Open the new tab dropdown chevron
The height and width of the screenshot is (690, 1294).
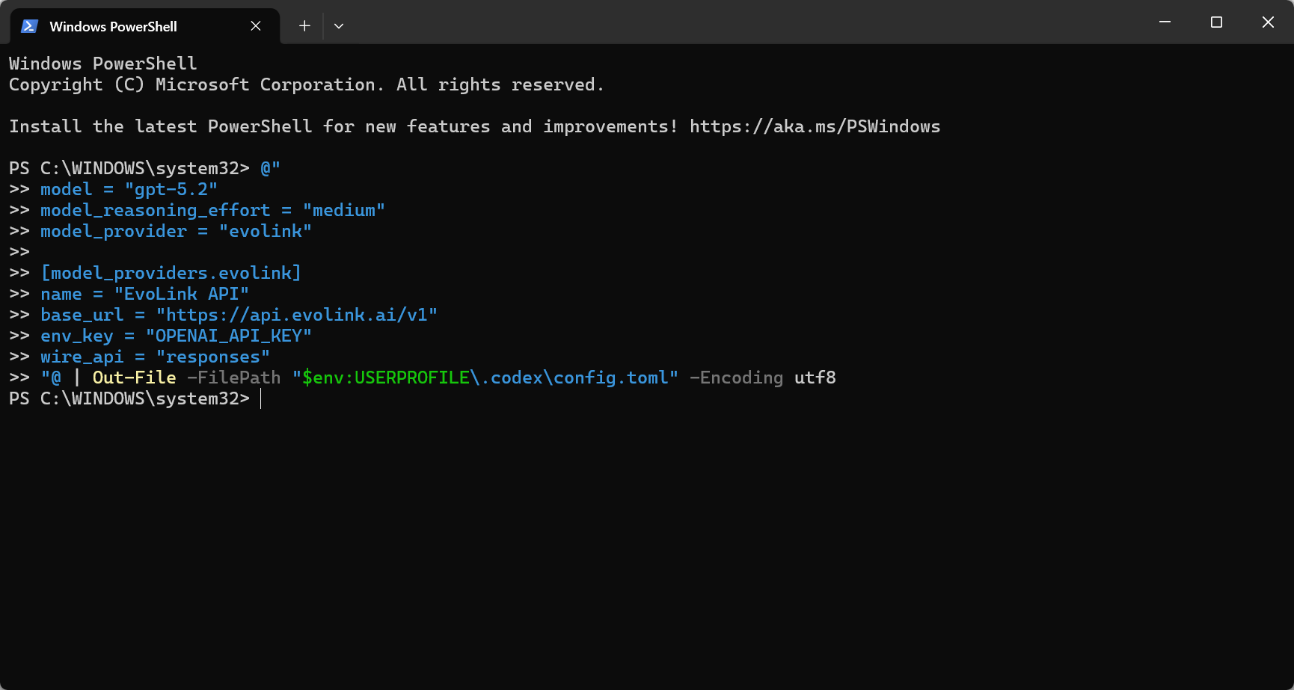pos(339,25)
